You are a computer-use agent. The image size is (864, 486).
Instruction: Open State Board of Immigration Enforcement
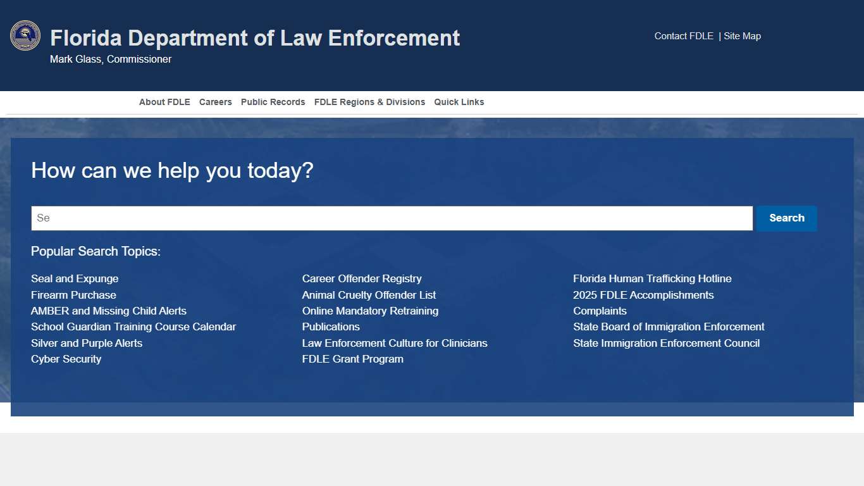(x=669, y=327)
